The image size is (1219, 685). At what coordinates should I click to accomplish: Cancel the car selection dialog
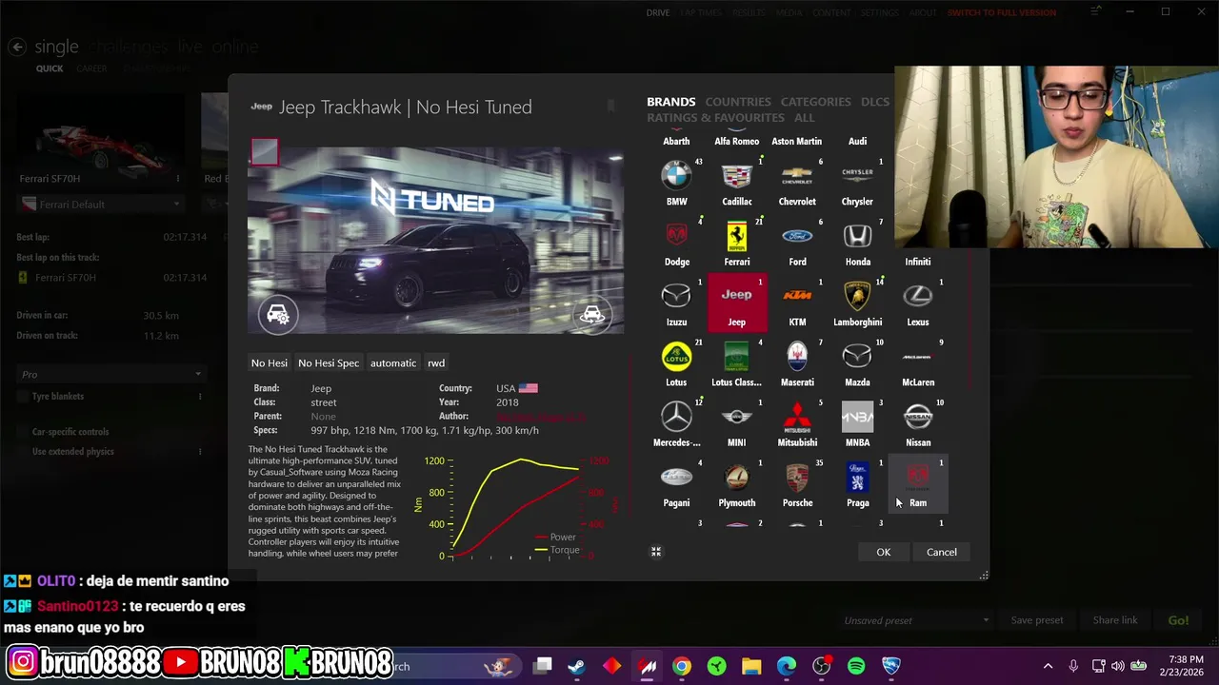(942, 552)
